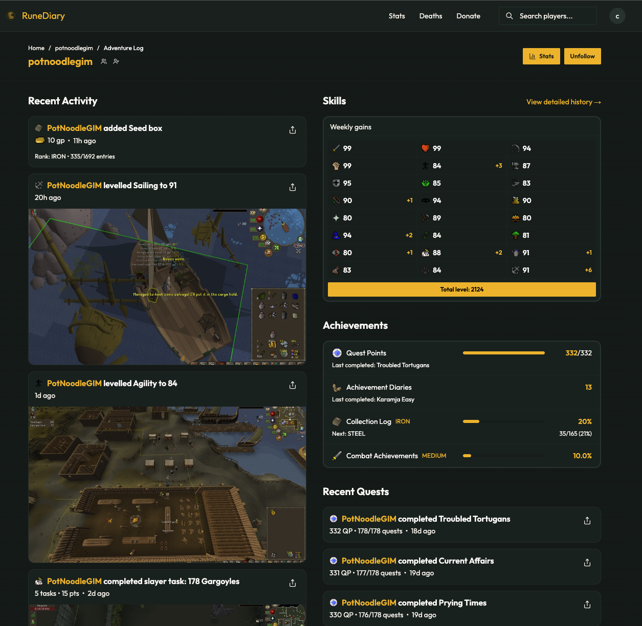Click the Combat Achievements sword icon
Viewport: 642px width, 626px height.
338,456
